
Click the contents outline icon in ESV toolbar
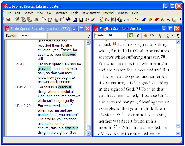[137, 36]
